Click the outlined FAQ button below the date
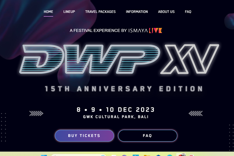234x156 pixels. tap(148, 135)
